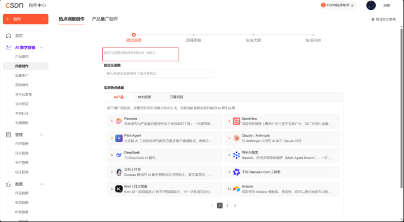Viewport: 404px width, 222px height.
Task: Select 内容创作 in sidebar
Action: click(x=25, y=66)
